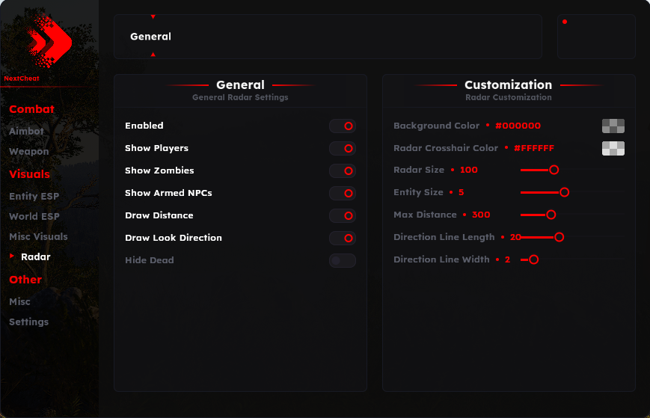Open the Radar Crosshair Color swatch
This screenshot has width=650, height=418.
613,148
